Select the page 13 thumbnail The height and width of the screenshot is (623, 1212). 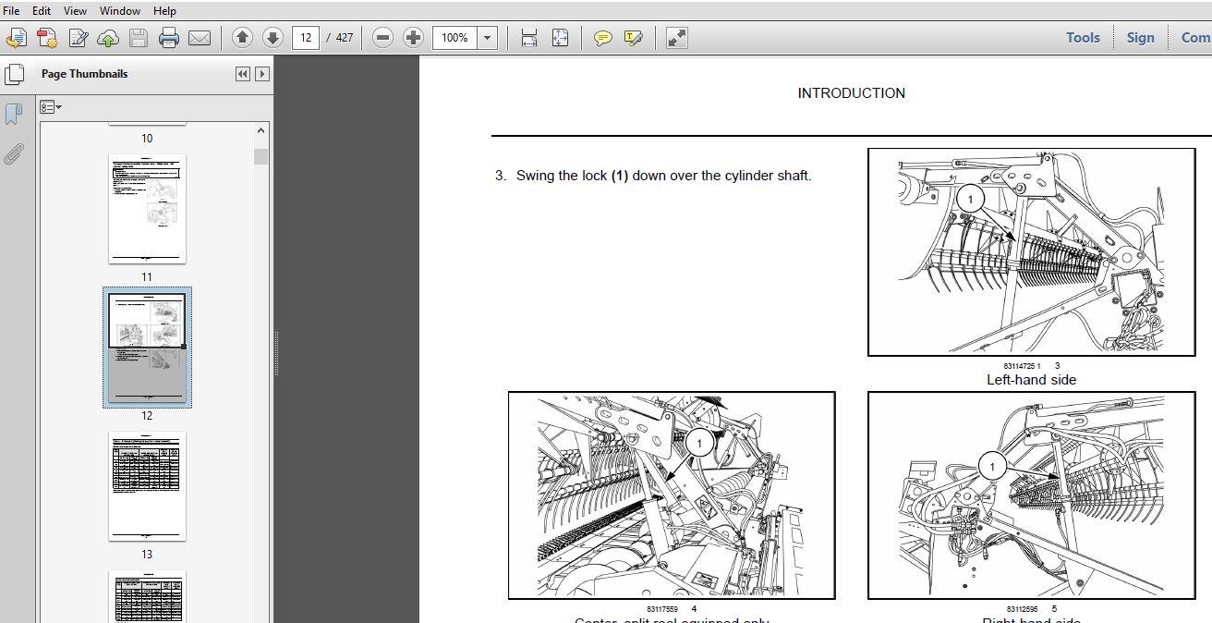pyautogui.click(x=147, y=486)
